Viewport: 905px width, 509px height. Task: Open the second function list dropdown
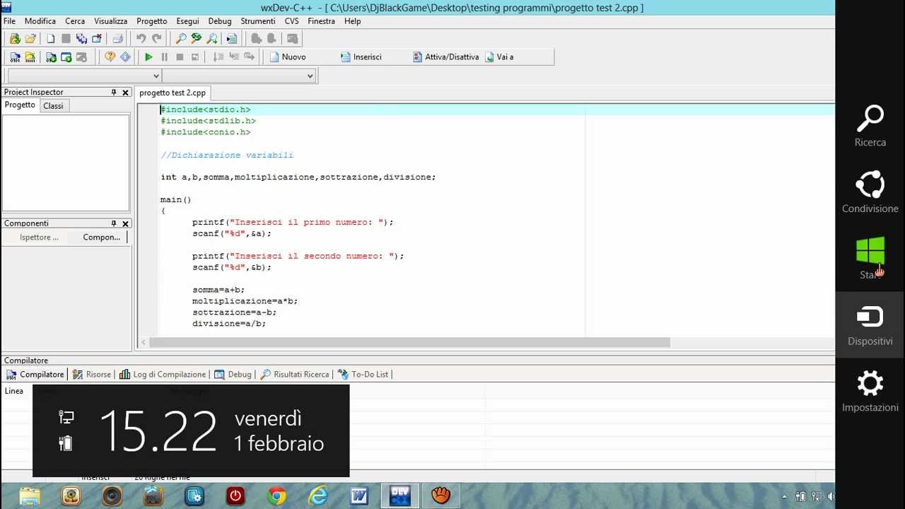(x=310, y=76)
